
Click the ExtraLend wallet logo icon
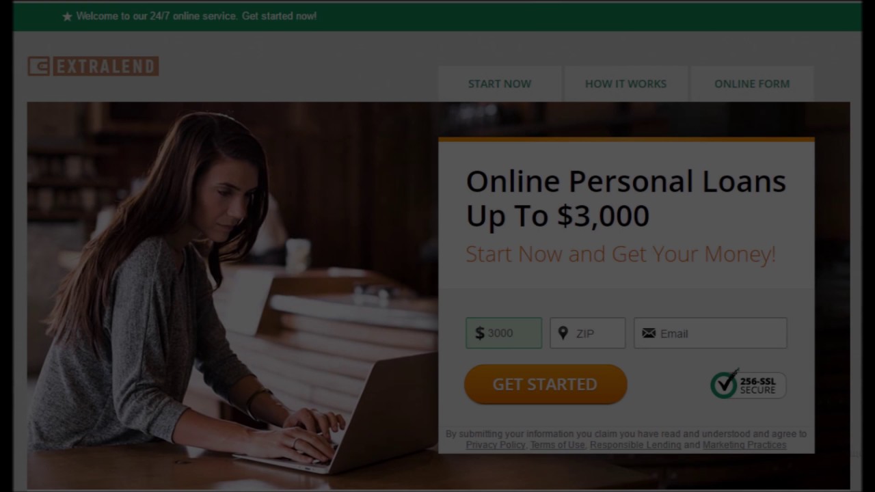39,66
